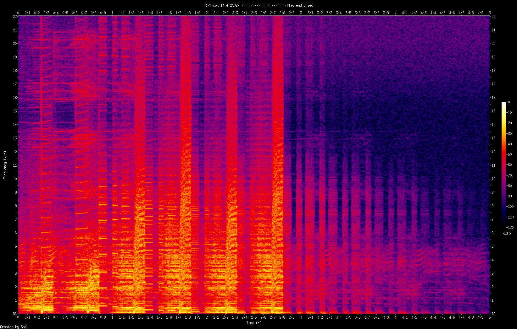Click the 'DC' label on left frequency axis

(x=14, y=314)
